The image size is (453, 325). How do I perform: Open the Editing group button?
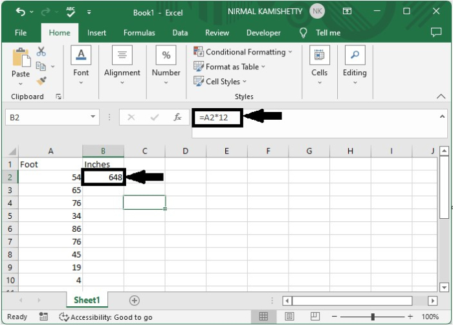coord(355,65)
